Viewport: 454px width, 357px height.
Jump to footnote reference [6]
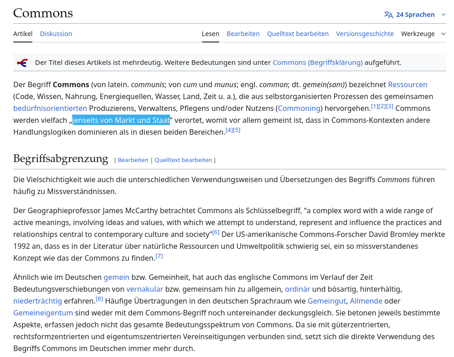[x=216, y=232]
